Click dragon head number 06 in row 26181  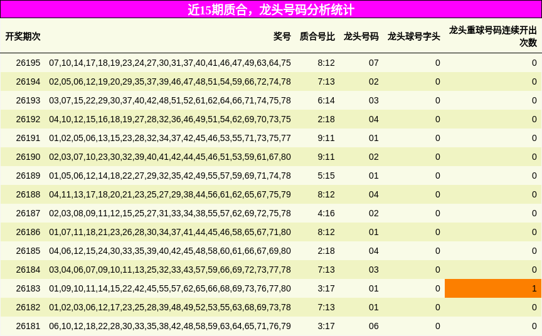(x=373, y=327)
